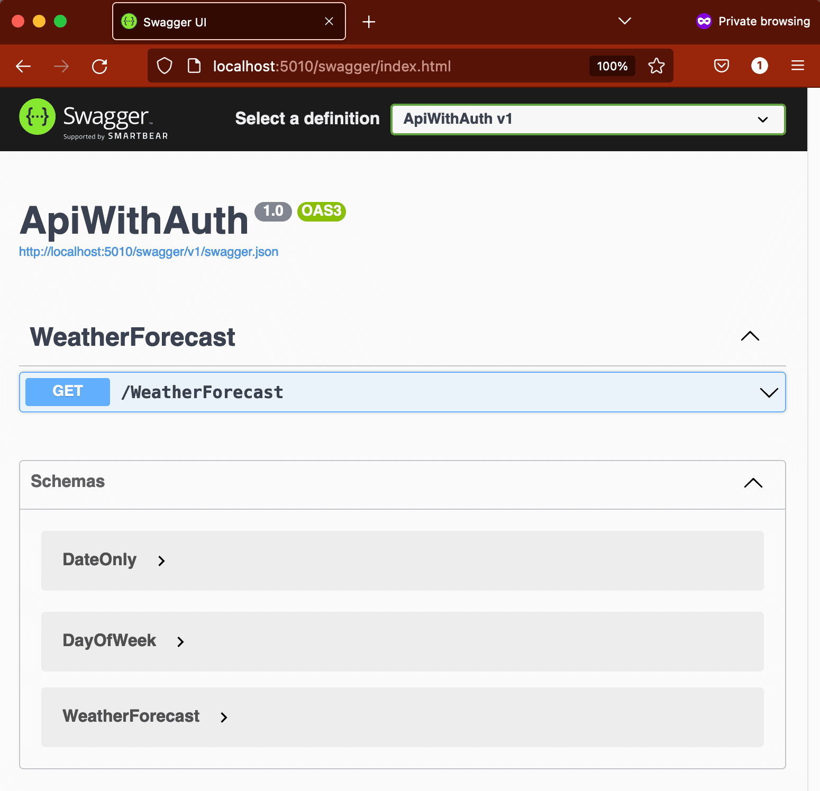Screen dimensions: 820x791
Task: Expand the WeatherForecast schema
Action: click(x=224, y=718)
